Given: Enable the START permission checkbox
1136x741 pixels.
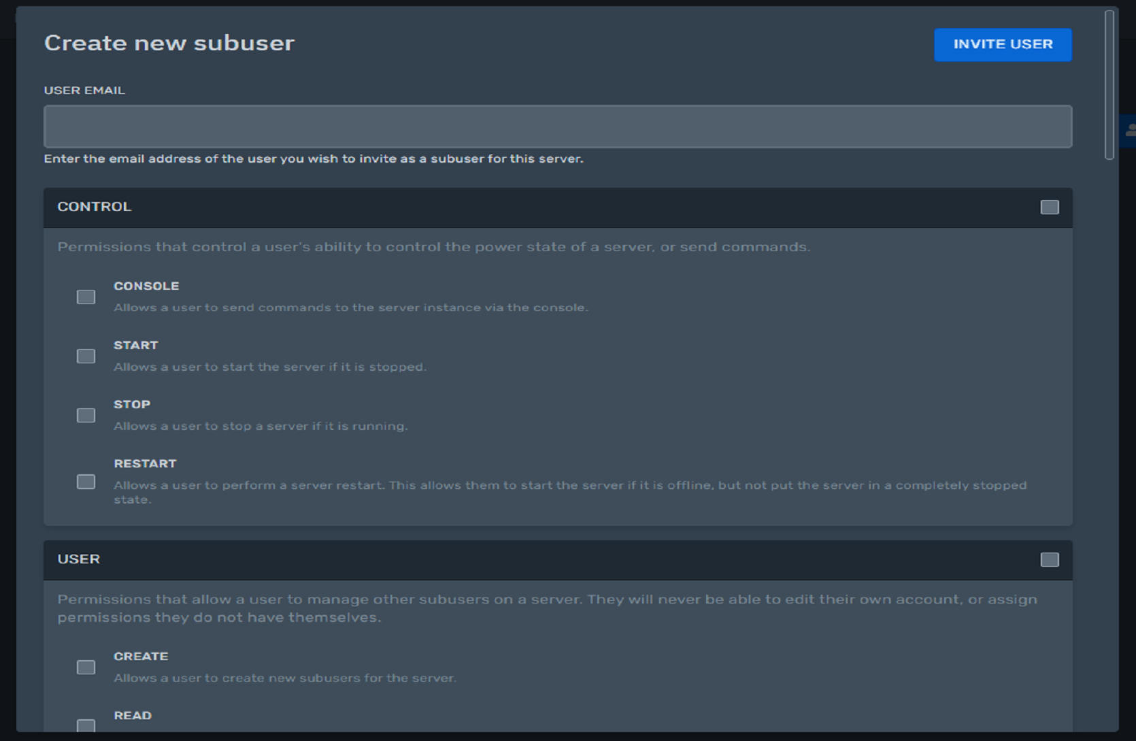Looking at the screenshot, I should click(86, 356).
